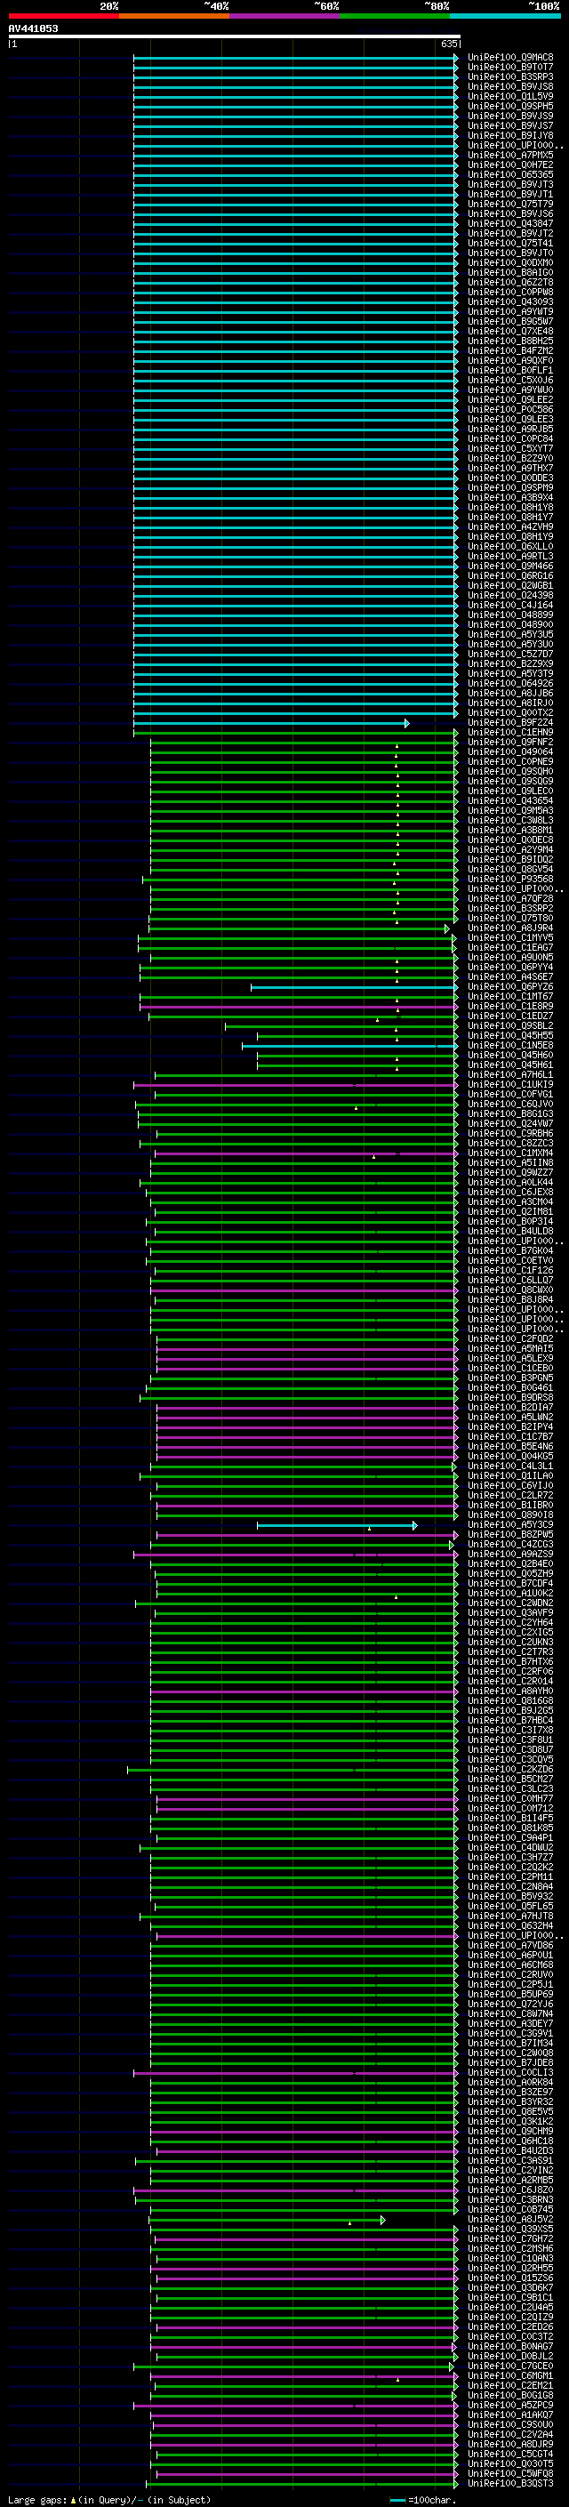Select the UniRef100_Q0H7E2 label
The width and height of the screenshot is (569, 2507).
point(510,165)
